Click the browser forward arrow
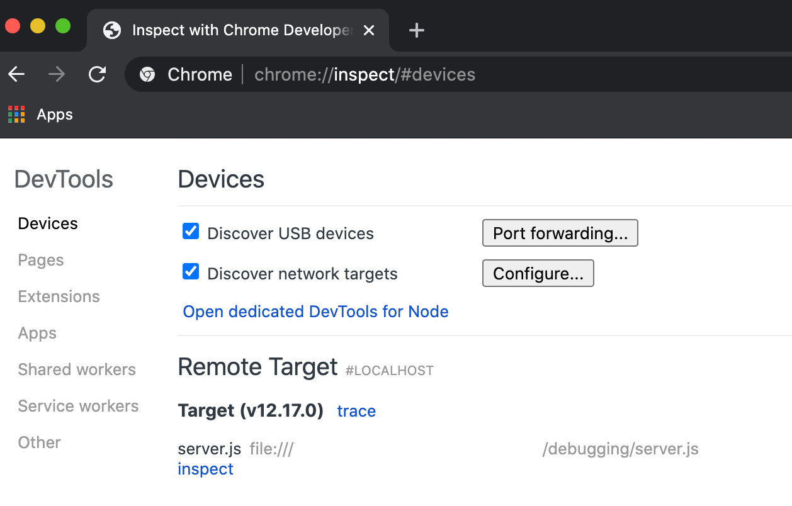Viewport: 792px width, 506px height. coord(57,75)
